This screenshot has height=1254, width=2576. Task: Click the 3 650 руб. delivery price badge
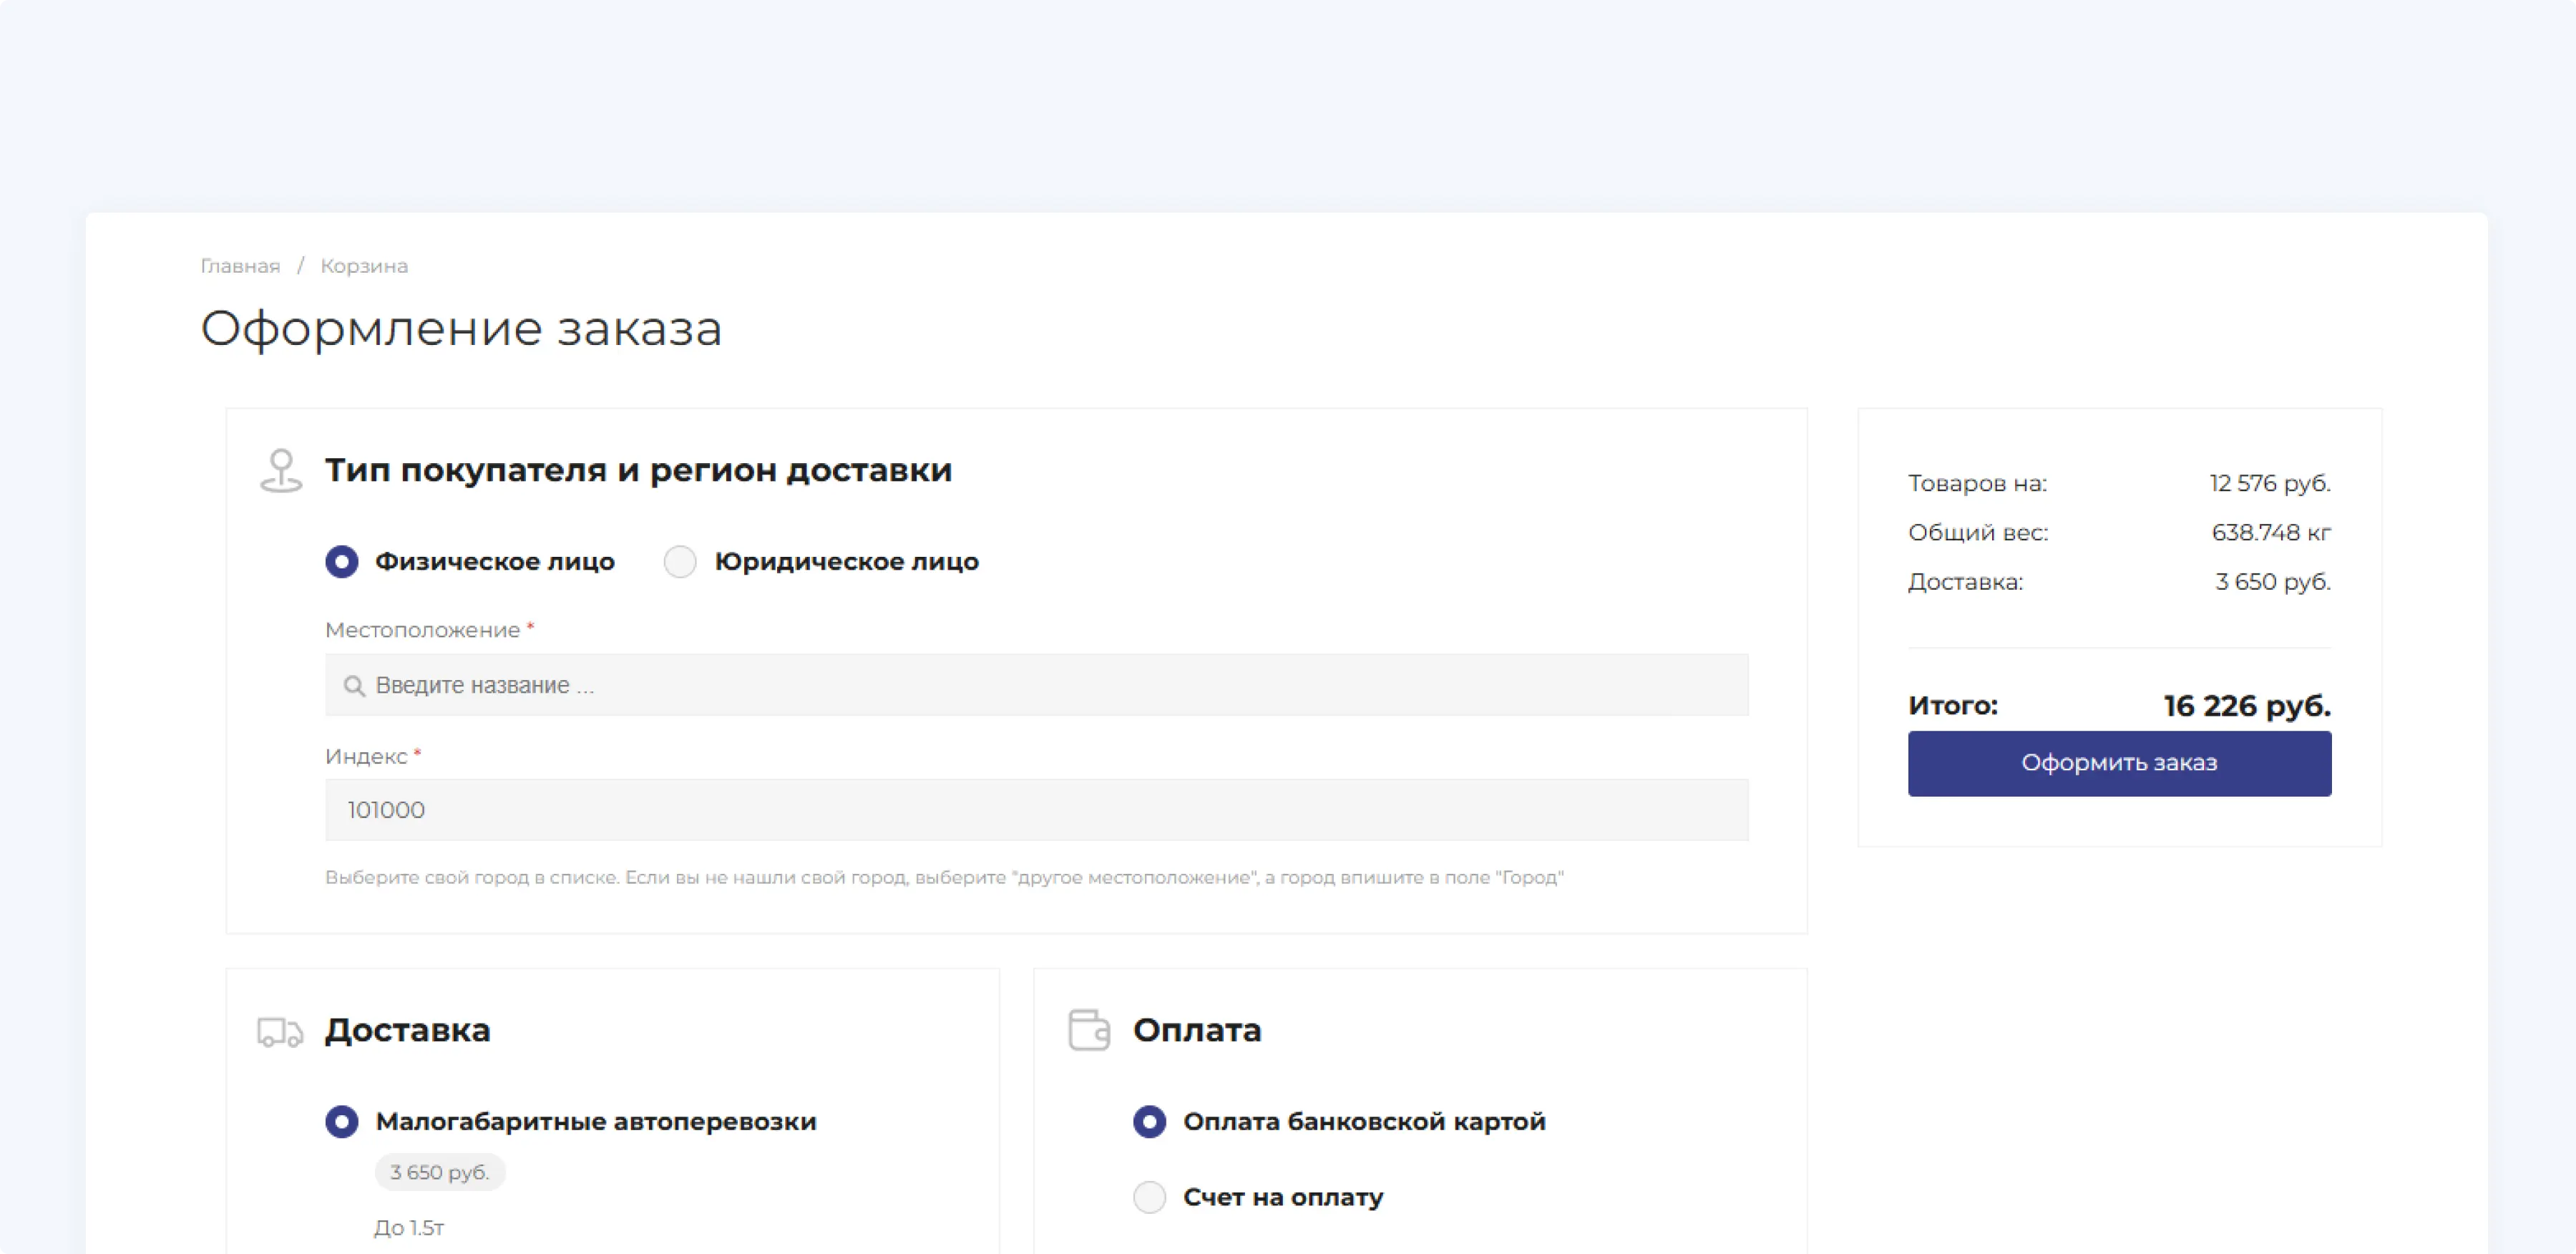pos(440,1172)
